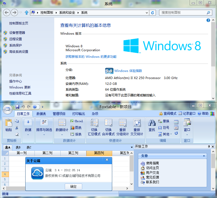Toggle 查阅模式 lock in the ribbon

168,114
